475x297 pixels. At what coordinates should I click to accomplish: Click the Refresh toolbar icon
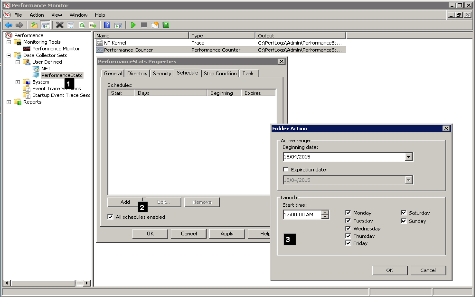pyautogui.click(x=82, y=25)
